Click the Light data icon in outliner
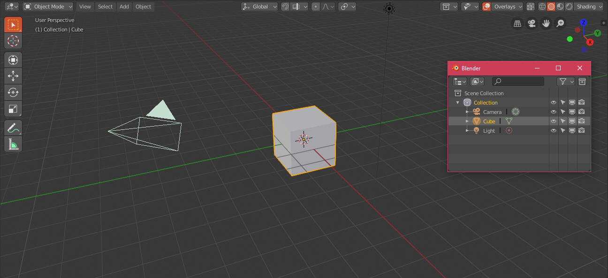 [509, 130]
